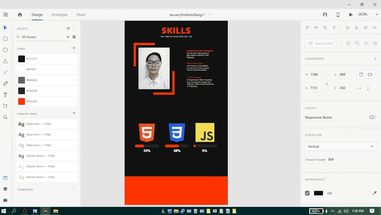Apply Exclude Overlap boolean operation
Image resolution: width=381 pixels, height=215 pixels.
pos(375,43)
